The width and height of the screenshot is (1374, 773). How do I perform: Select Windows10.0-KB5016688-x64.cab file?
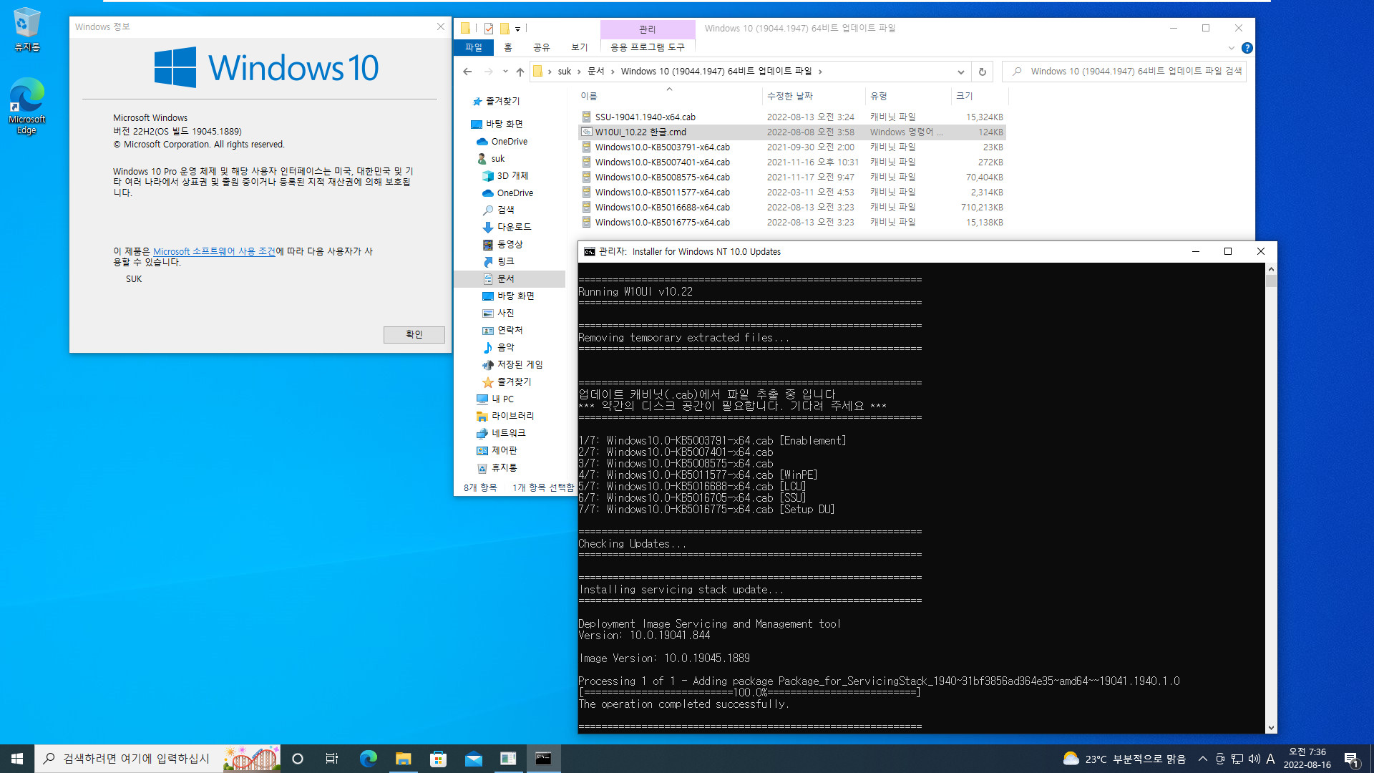pyautogui.click(x=791, y=208)
